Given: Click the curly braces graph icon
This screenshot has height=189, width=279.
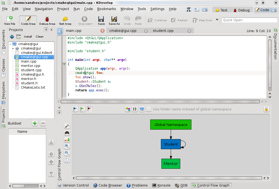Looking at the screenshot, I should point(135,109).
